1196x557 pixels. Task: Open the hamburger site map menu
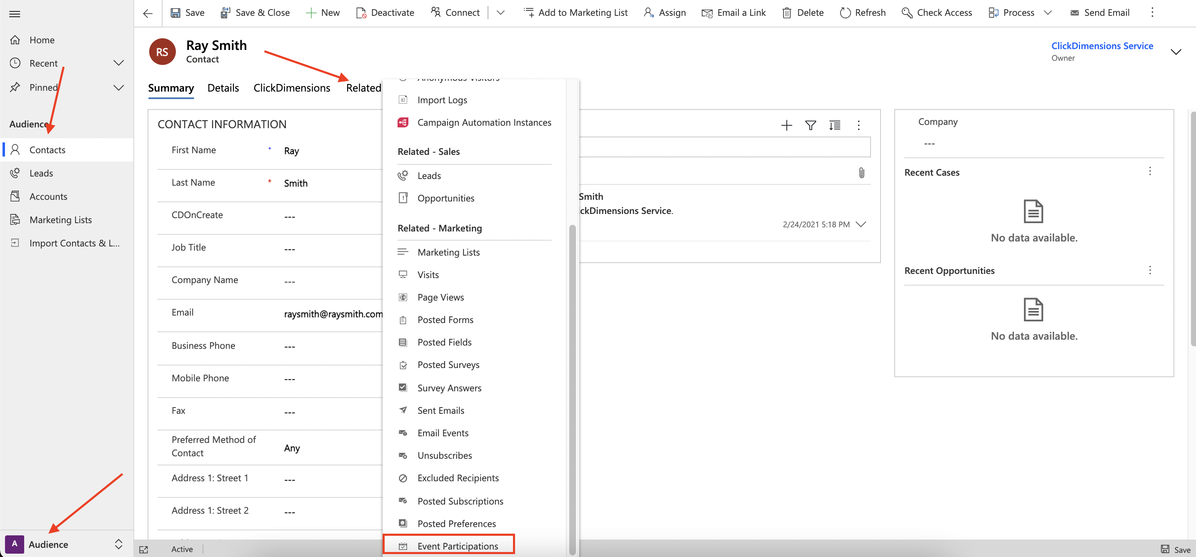pos(15,14)
